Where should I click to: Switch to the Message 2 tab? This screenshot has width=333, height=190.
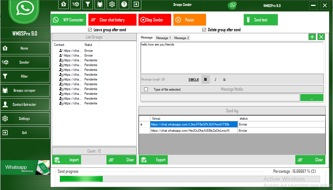[181, 38]
